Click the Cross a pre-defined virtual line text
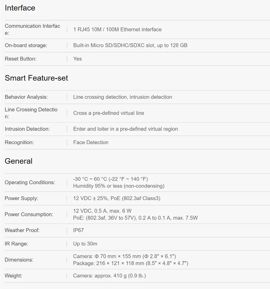The image size is (270, 289). coord(109,113)
